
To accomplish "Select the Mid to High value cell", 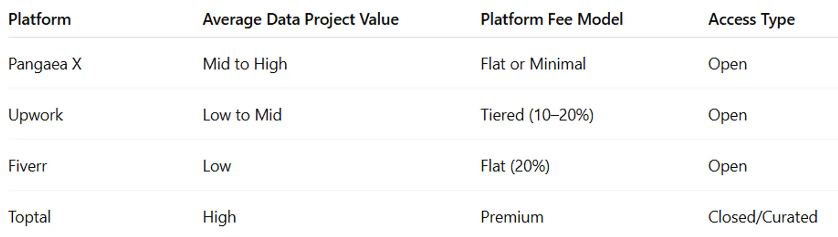I will 245,64.
